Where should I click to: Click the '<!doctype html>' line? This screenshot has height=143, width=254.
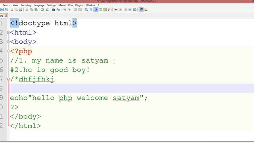[43, 23]
